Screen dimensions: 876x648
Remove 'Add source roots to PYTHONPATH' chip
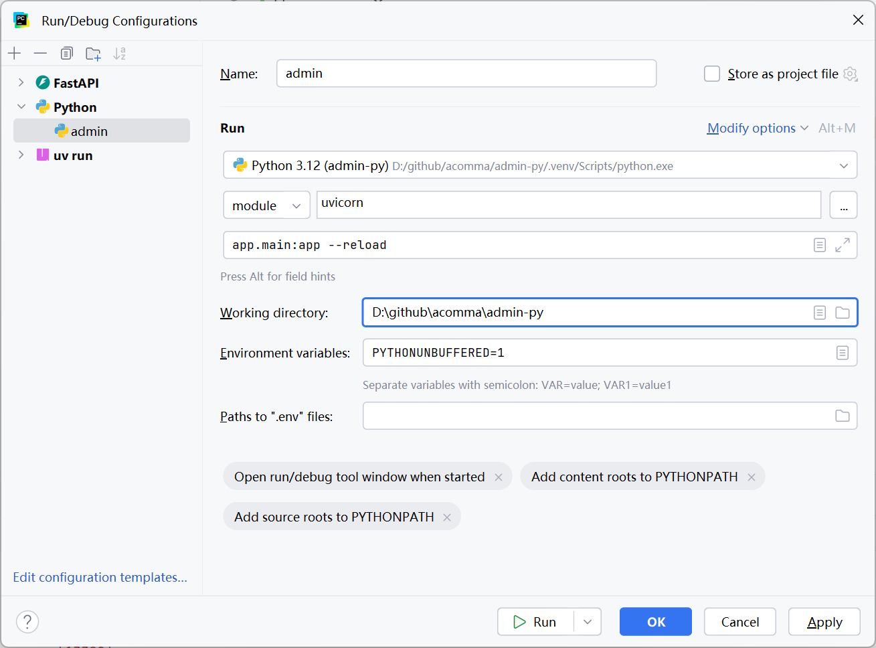tap(447, 517)
